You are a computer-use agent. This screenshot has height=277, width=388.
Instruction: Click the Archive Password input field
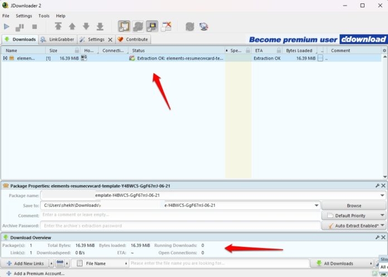[x=180, y=225]
